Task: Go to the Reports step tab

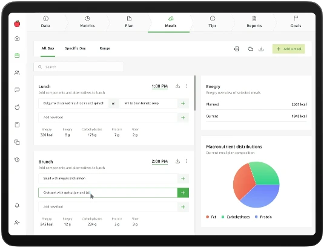Action: (254, 22)
